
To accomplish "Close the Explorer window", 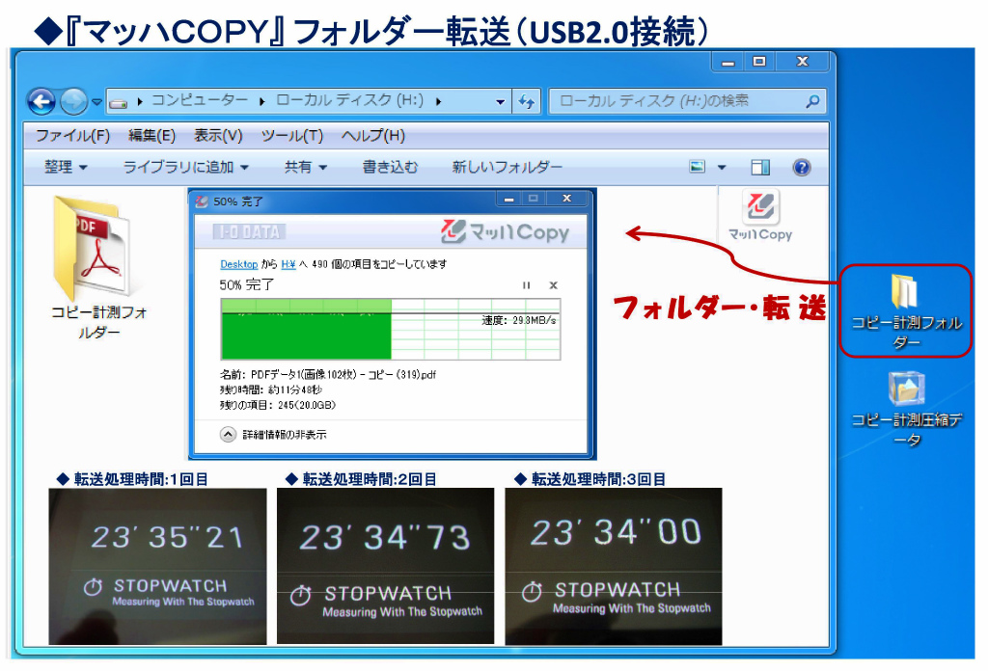I will coord(802,62).
